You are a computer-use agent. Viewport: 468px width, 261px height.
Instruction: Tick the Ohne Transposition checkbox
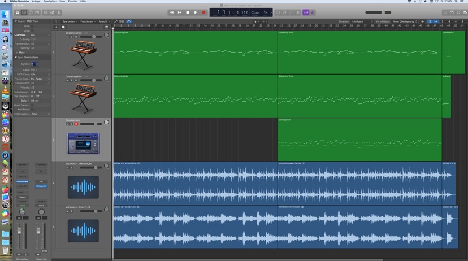32,105
